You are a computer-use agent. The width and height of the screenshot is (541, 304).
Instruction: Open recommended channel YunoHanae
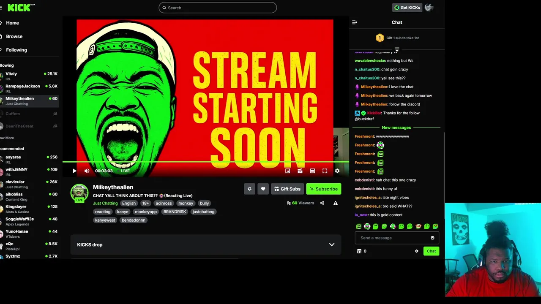pyautogui.click(x=30, y=233)
